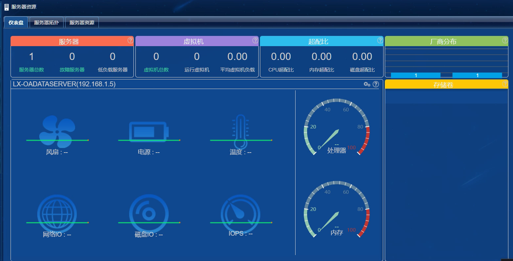Click the temperature thermometer icon
Viewport: 513px width, 261px height.
(241, 132)
